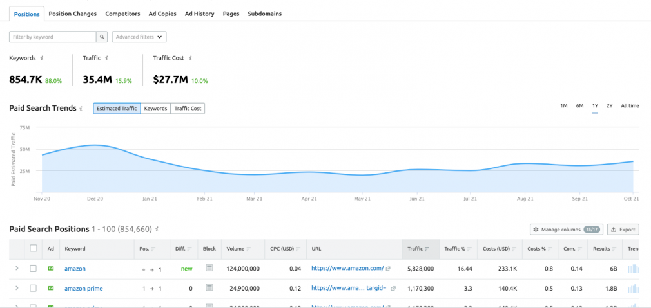
Task: Click the 854.7K keywords total
Action: [26, 80]
